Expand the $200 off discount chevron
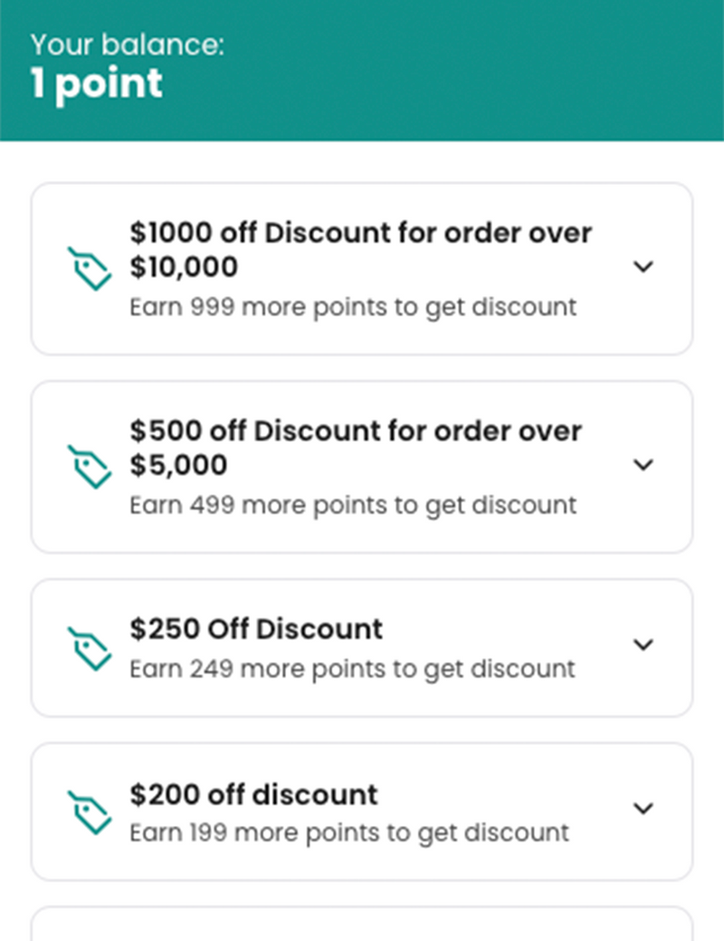724x941 pixels. tap(643, 809)
